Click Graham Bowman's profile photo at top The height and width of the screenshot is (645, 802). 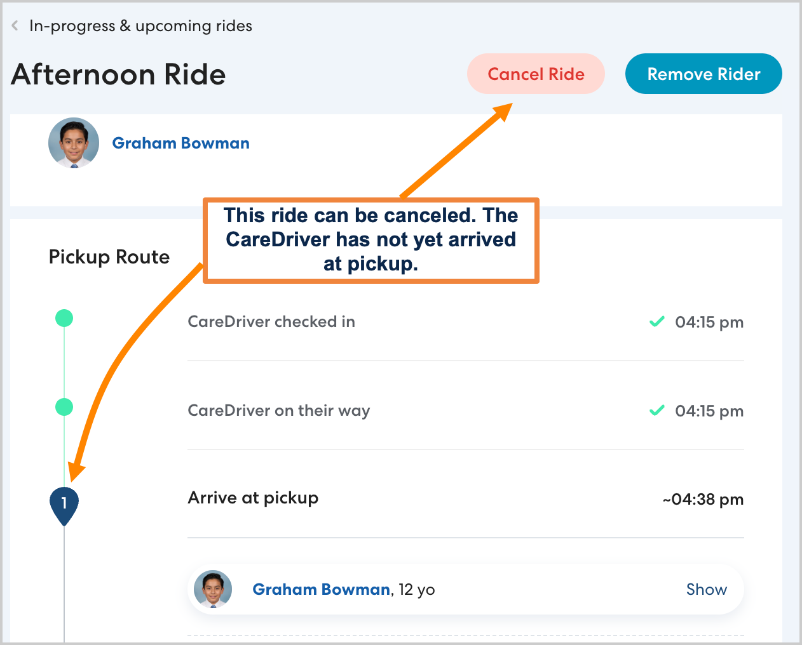[x=74, y=143]
